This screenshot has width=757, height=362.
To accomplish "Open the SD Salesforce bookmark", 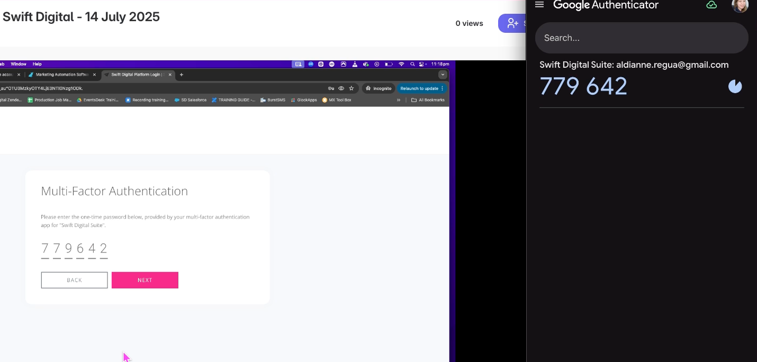I will click(x=190, y=99).
